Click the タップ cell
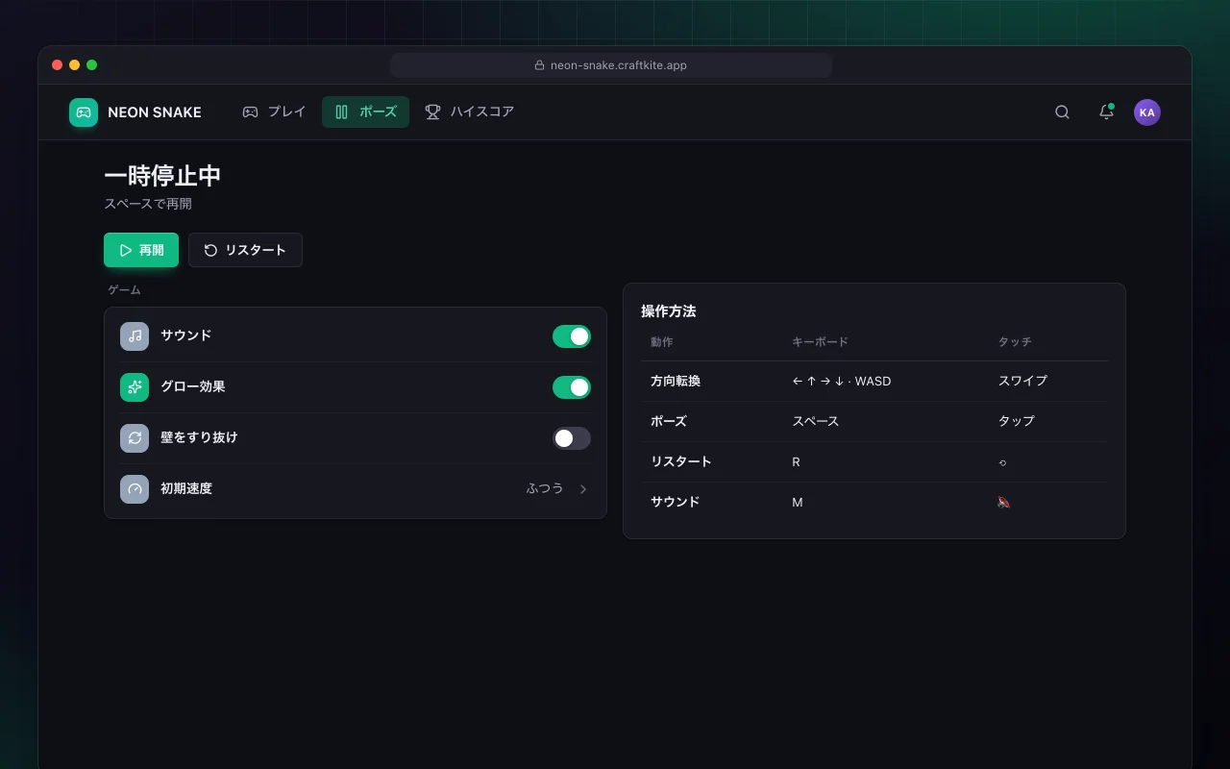 coord(1017,422)
